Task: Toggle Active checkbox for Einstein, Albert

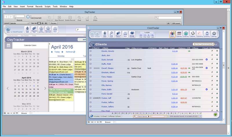Action: tap(212, 72)
